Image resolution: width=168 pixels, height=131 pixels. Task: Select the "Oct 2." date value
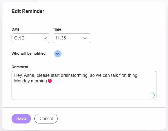pos(20,38)
